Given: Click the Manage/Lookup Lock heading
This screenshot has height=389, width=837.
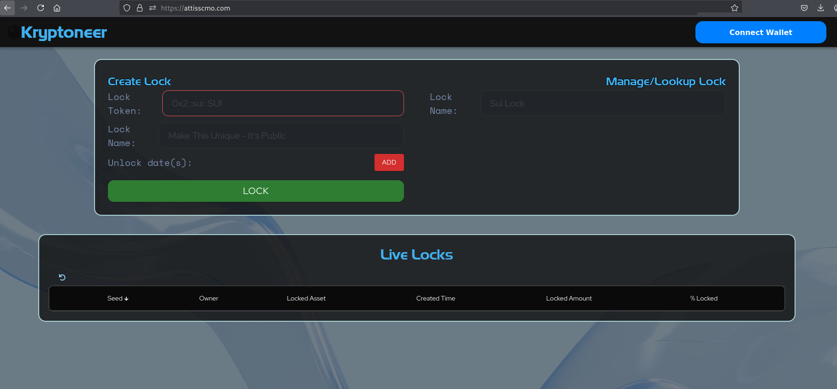Looking at the screenshot, I should pyautogui.click(x=665, y=82).
